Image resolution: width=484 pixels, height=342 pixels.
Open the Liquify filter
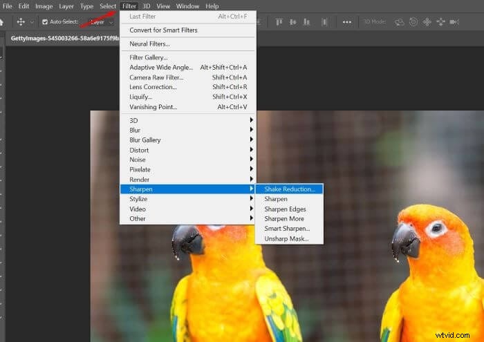coord(187,97)
